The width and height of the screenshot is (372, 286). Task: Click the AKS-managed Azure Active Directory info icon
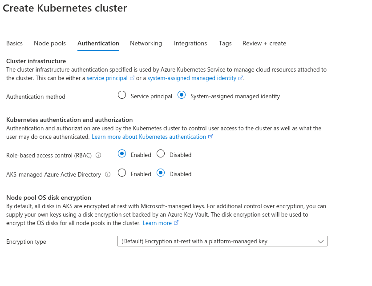pyautogui.click(x=108, y=174)
